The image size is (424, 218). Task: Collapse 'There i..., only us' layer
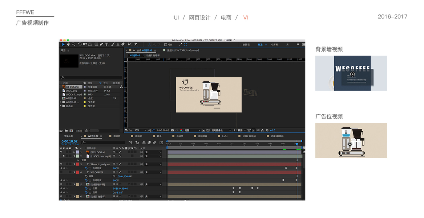point(74,164)
